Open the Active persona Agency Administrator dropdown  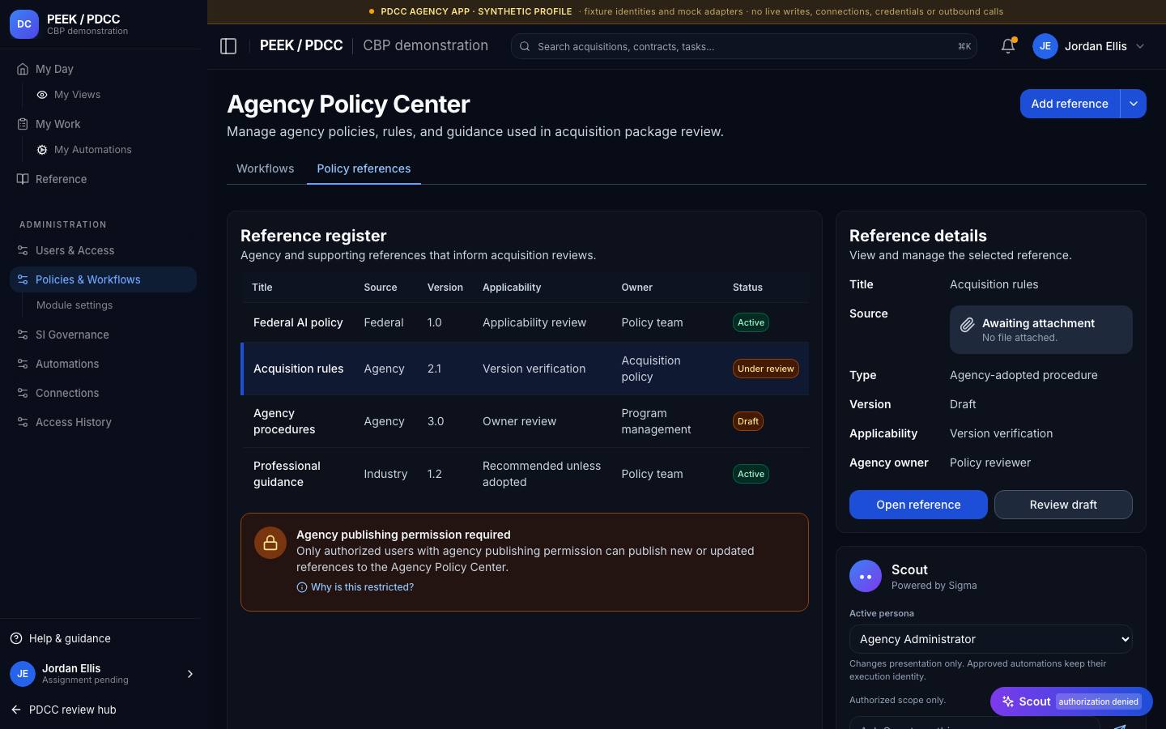pyautogui.click(x=990, y=639)
